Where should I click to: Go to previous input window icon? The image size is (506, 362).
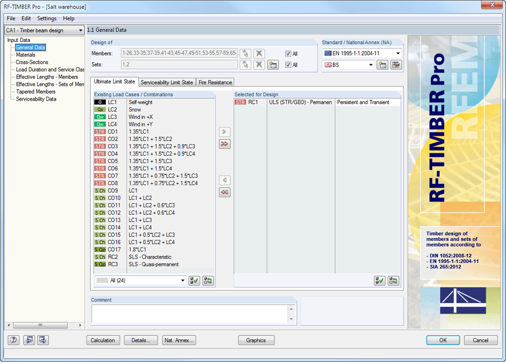coord(29,340)
